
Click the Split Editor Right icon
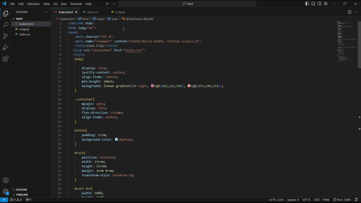pyautogui.click(x=349, y=12)
